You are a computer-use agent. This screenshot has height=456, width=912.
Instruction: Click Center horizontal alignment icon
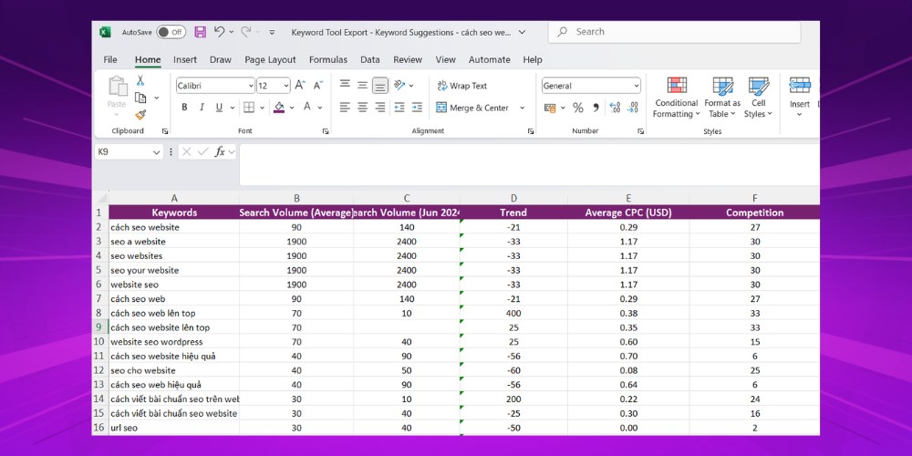click(362, 107)
